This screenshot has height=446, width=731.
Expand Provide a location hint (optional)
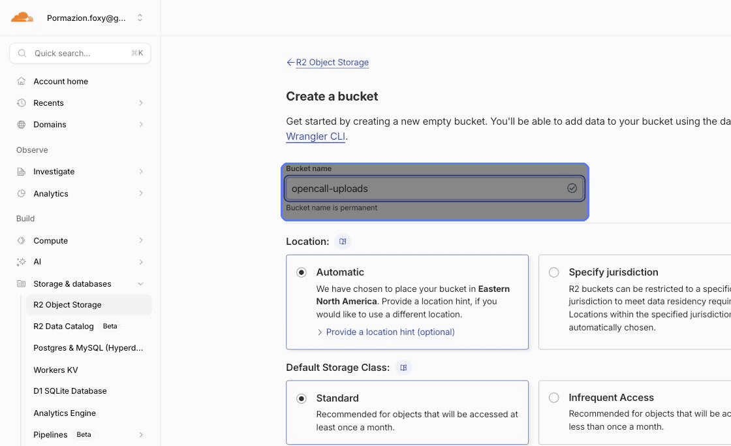tap(386, 332)
